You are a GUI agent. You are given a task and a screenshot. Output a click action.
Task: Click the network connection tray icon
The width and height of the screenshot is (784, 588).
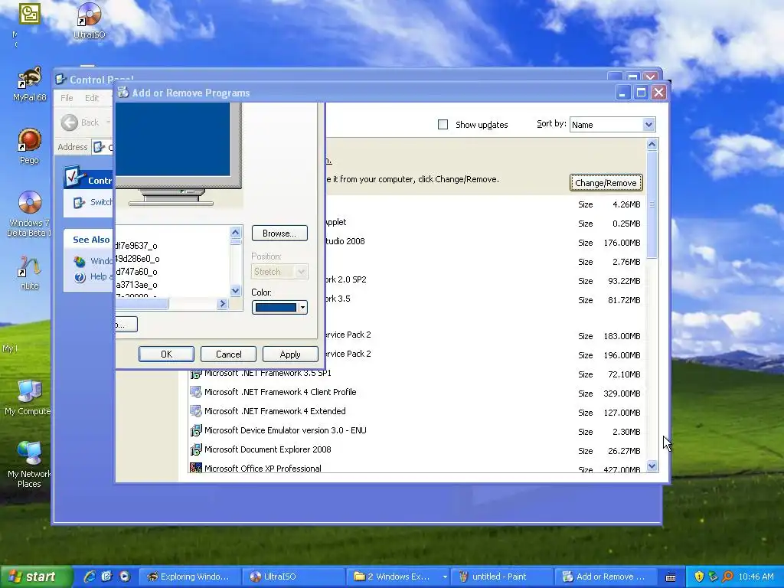click(713, 577)
